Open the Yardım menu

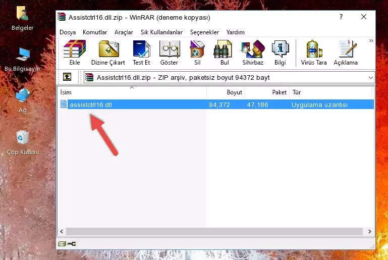pos(235,32)
